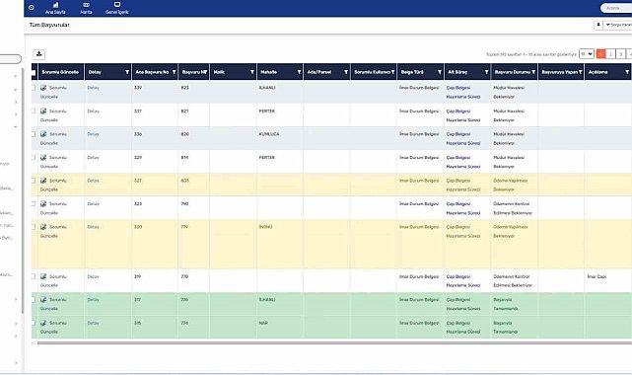Image resolution: width=632 pixels, height=375 pixels.
Task: Click the download/export icon above the table
Action: [x=38, y=54]
